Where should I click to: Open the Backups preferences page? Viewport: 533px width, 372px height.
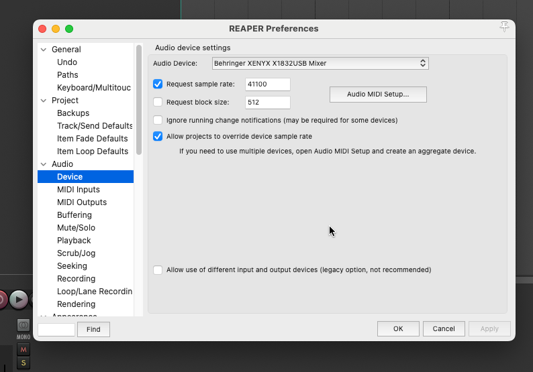[73, 113]
